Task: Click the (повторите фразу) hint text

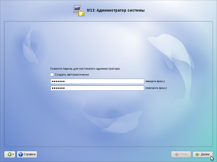Action: point(156,88)
